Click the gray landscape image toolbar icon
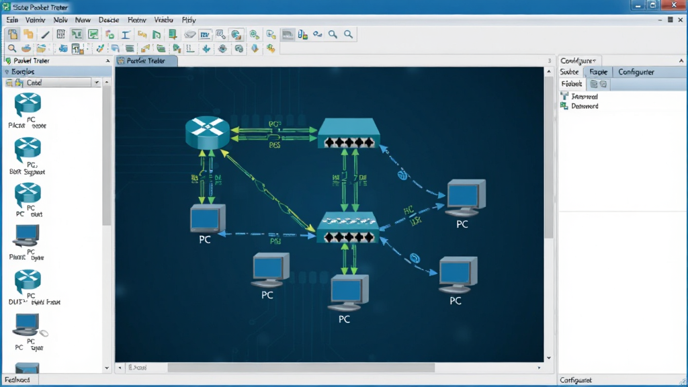688x387 pixels. pos(288,34)
